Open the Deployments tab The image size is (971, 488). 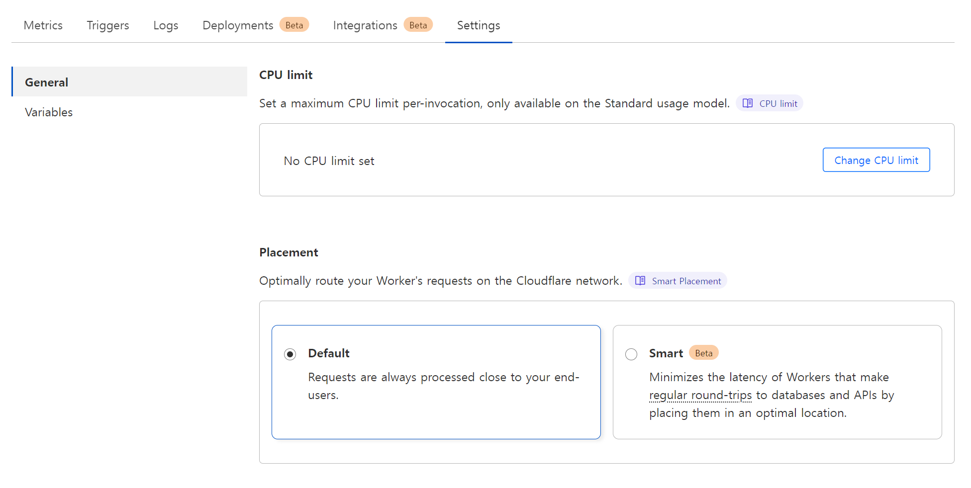237,25
